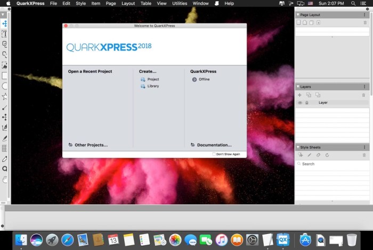This screenshot has height=250, width=373.
Task: Select the text Unlinking tool
Action: click(4, 54)
